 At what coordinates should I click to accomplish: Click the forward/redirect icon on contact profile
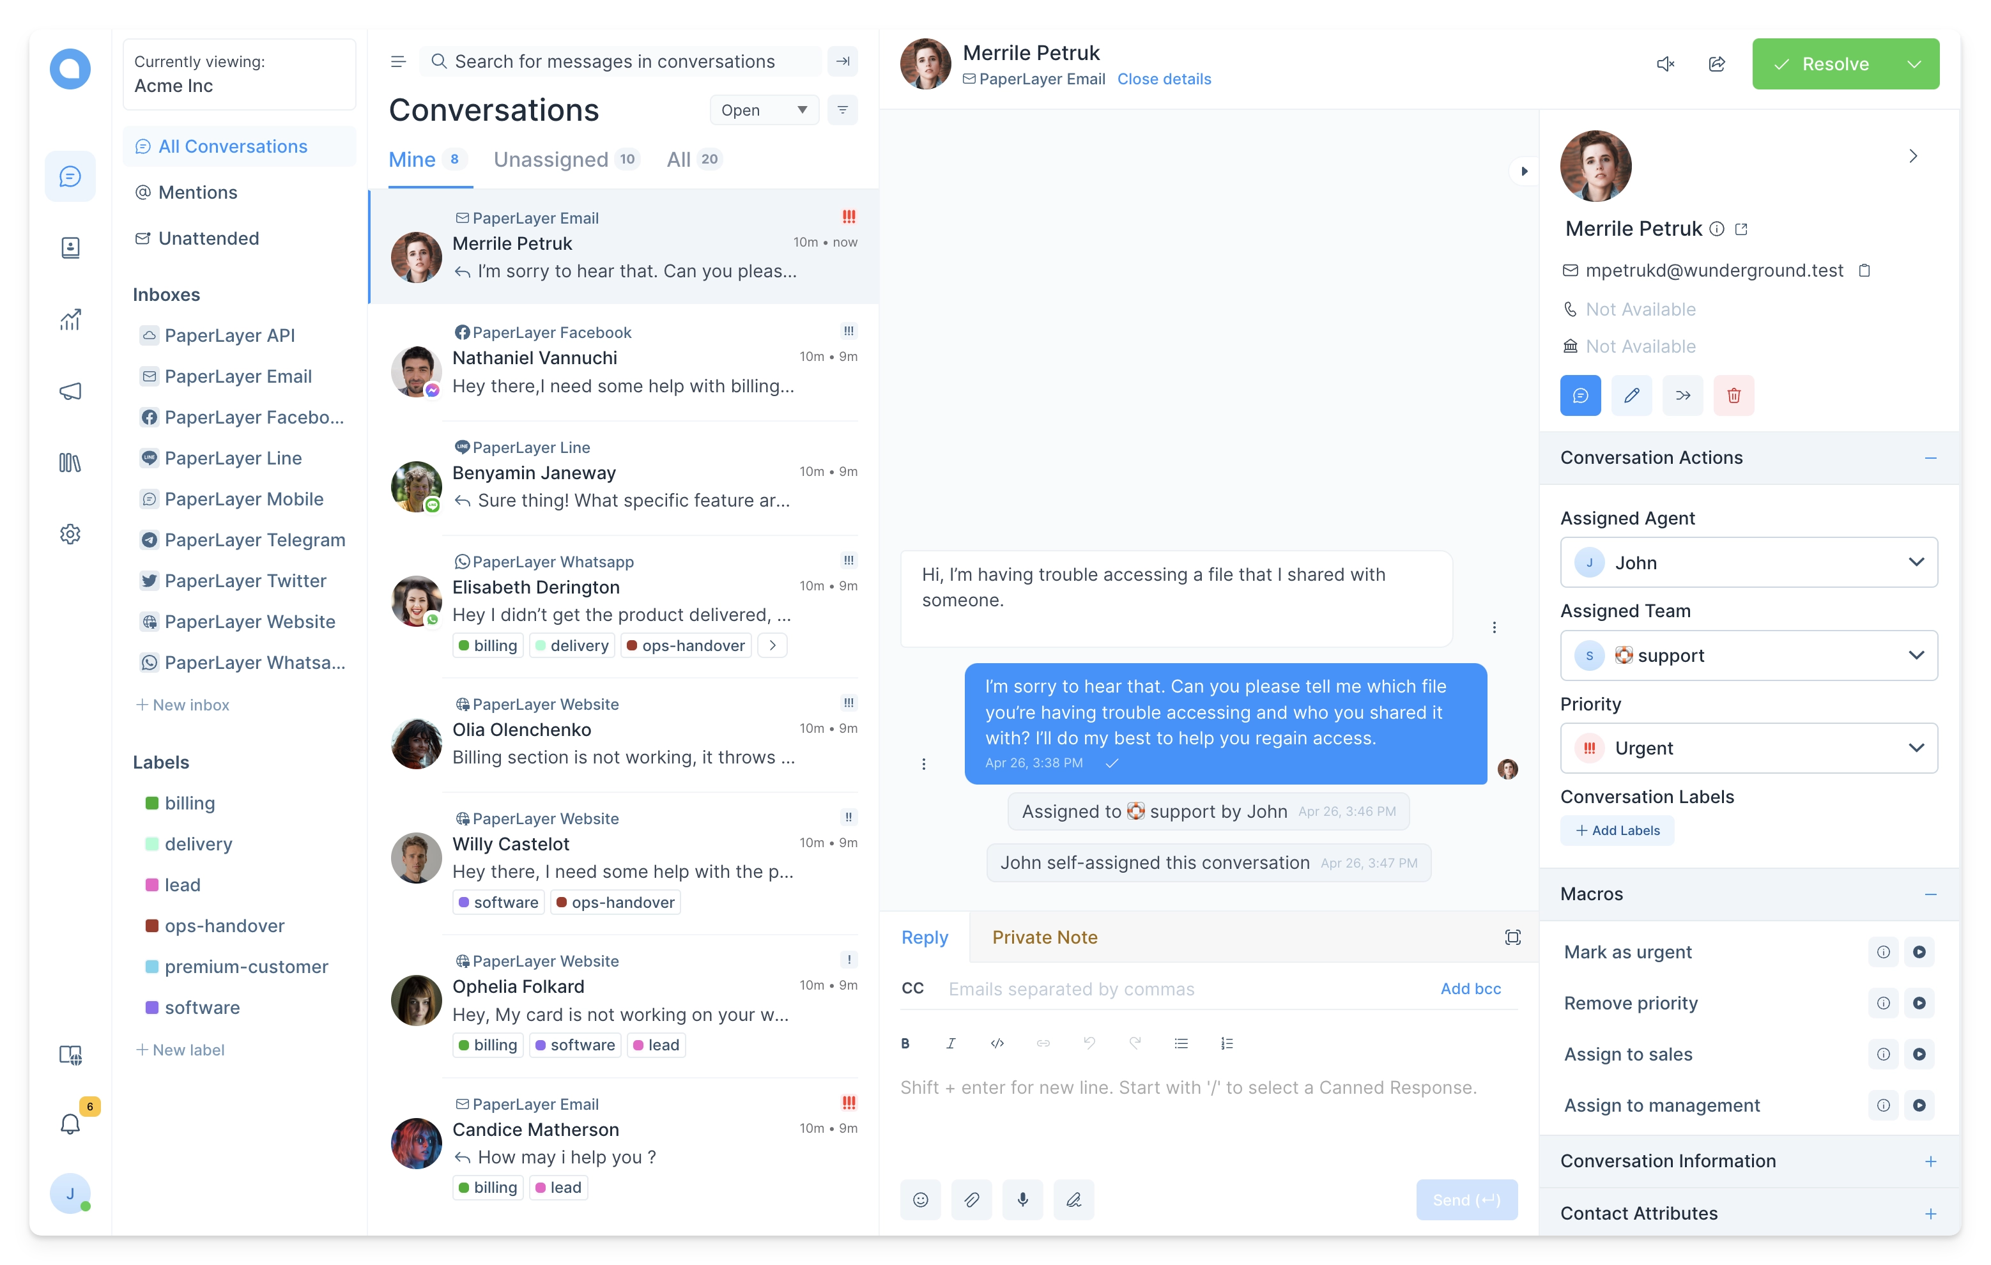tap(1682, 395)
